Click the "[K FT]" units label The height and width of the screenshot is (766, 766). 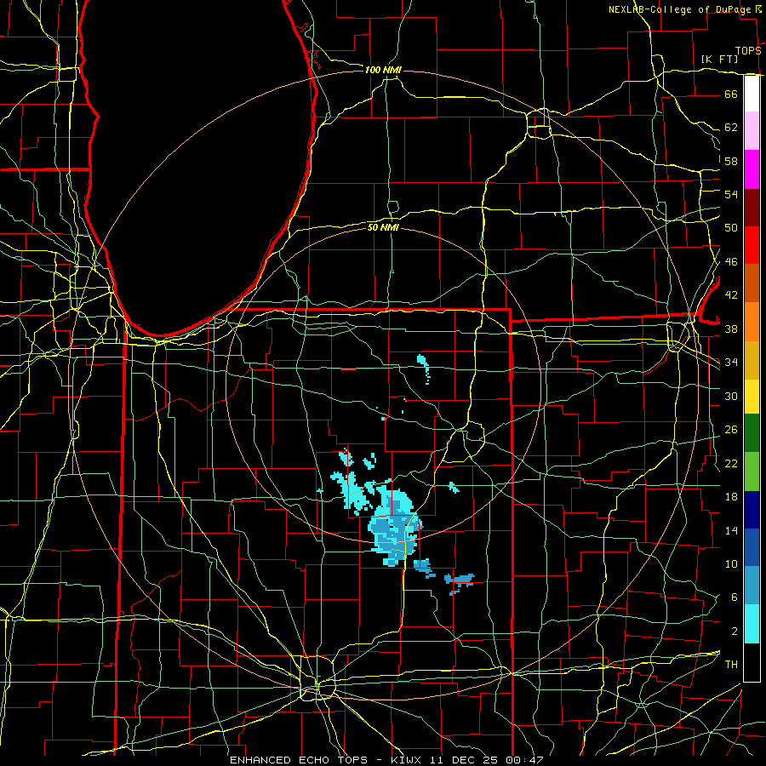point(719,59)
